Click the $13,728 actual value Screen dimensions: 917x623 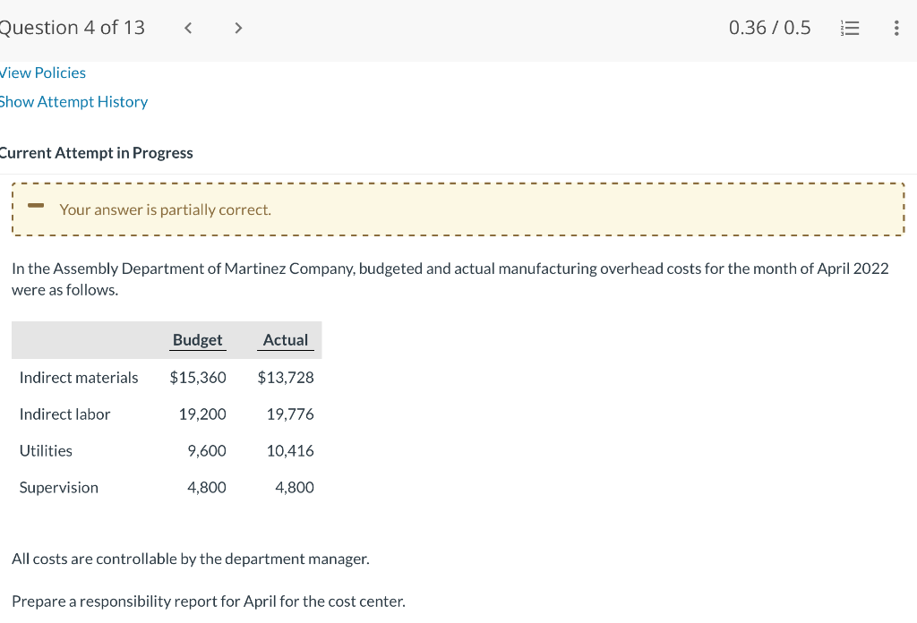[x=286, y=378]
